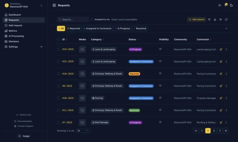Screen dimensions: 238x142
Task: Add a new filter tab with plus icon
Action: (x=226, y=28)
